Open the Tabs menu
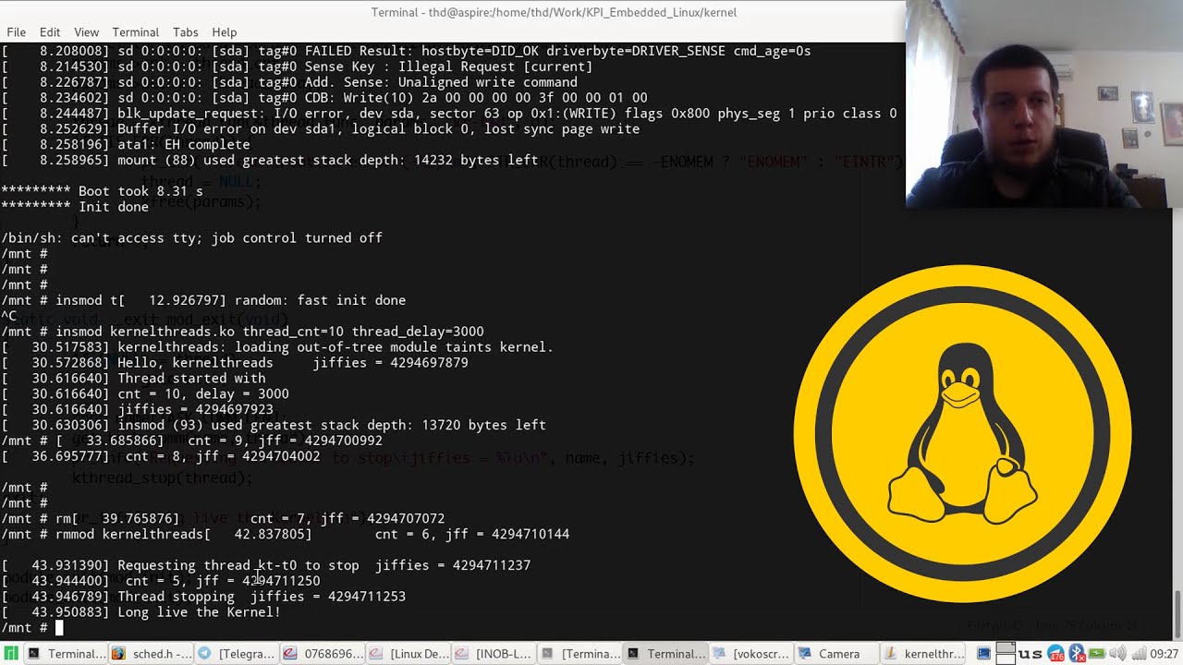1183x665 pixels. click(185, 32)
